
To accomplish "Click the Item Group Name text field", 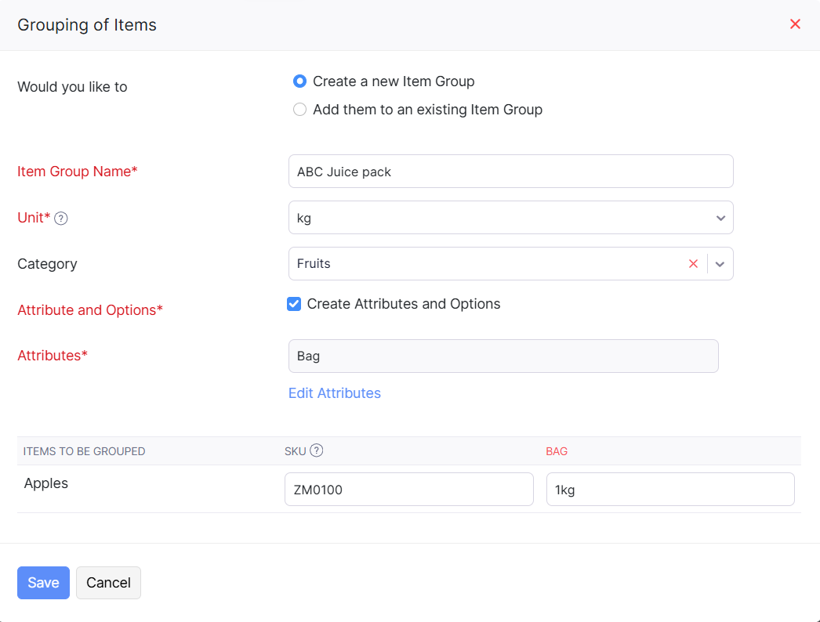I will click(x=510, y=172).
